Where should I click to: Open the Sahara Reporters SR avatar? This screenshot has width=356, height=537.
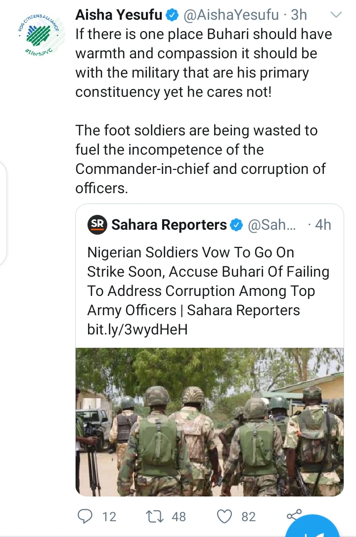coord(97,225)
